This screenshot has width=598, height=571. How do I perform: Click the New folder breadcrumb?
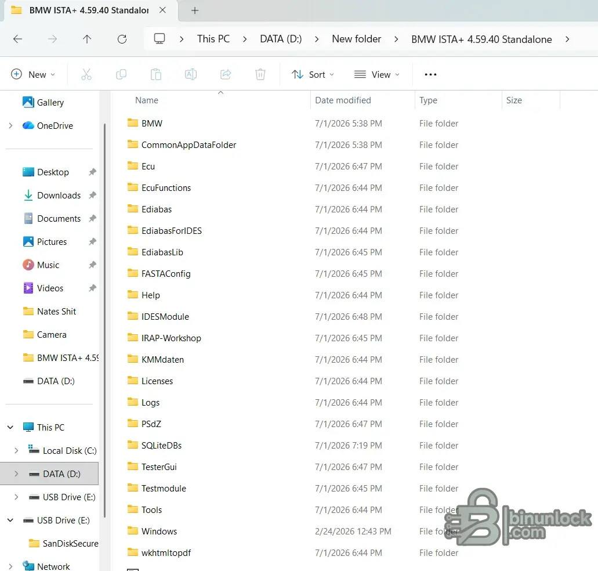pyautogui.click(x=356, y=39)
